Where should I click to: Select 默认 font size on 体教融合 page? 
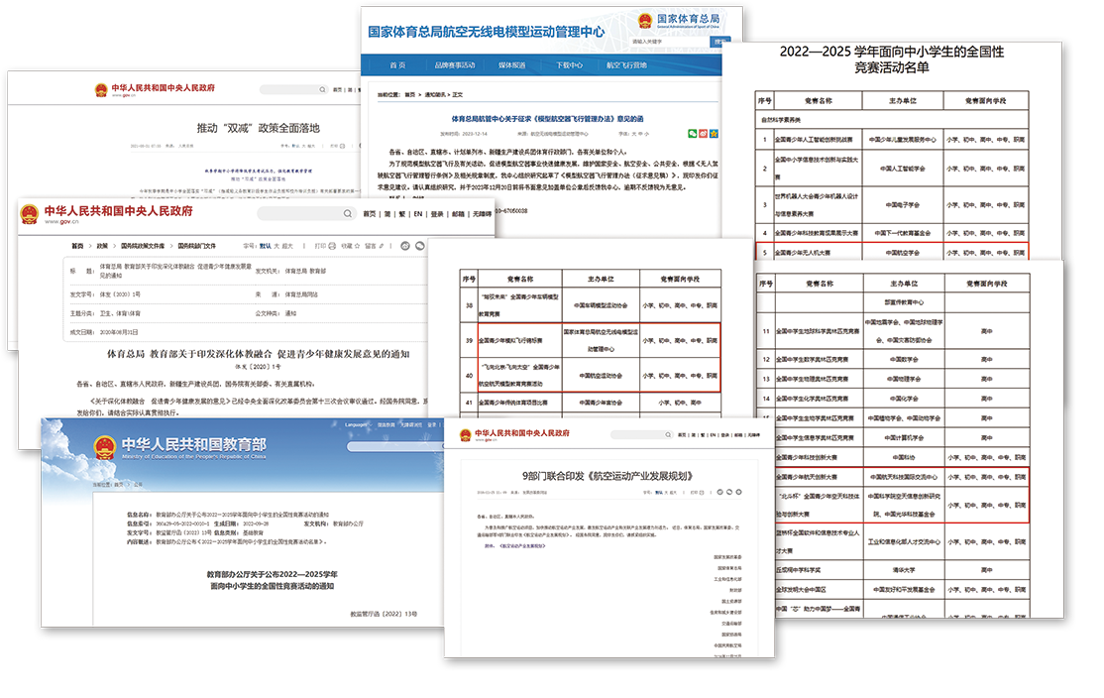pos(265,246)
